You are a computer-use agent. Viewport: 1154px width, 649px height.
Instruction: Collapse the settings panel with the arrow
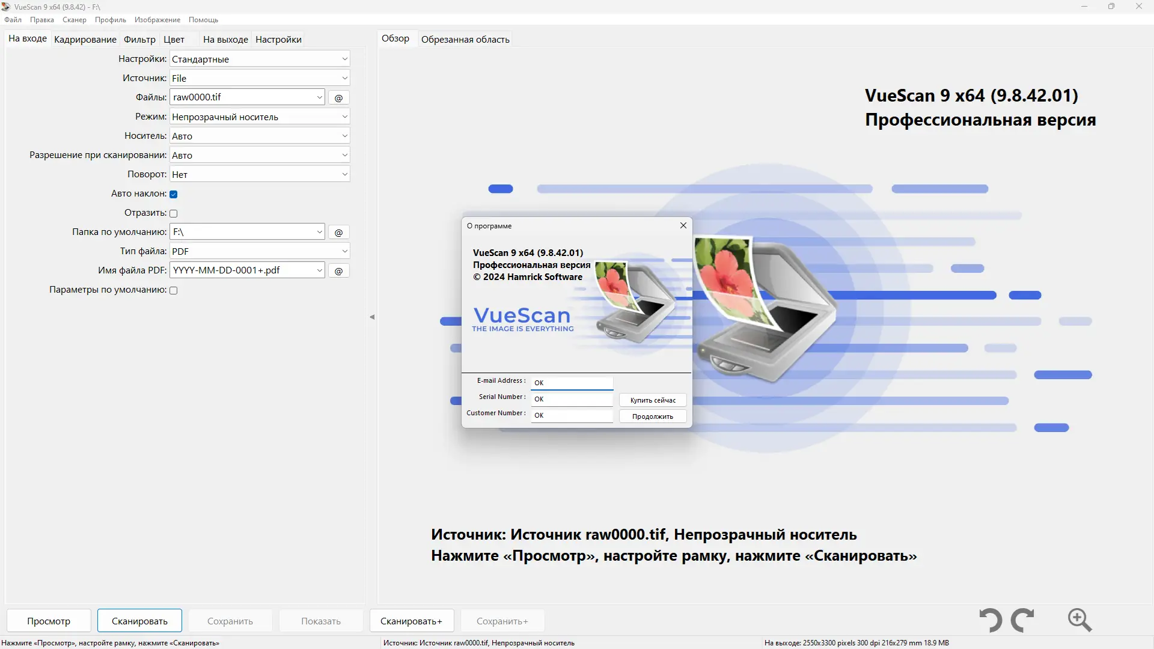coord(372,317)
